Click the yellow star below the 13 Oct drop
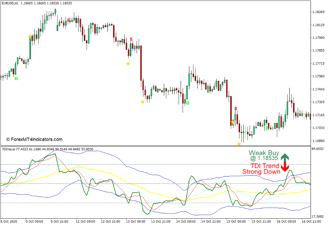This screenshot has width=328, height=225. pyautogui.click(x=142, y=102)
